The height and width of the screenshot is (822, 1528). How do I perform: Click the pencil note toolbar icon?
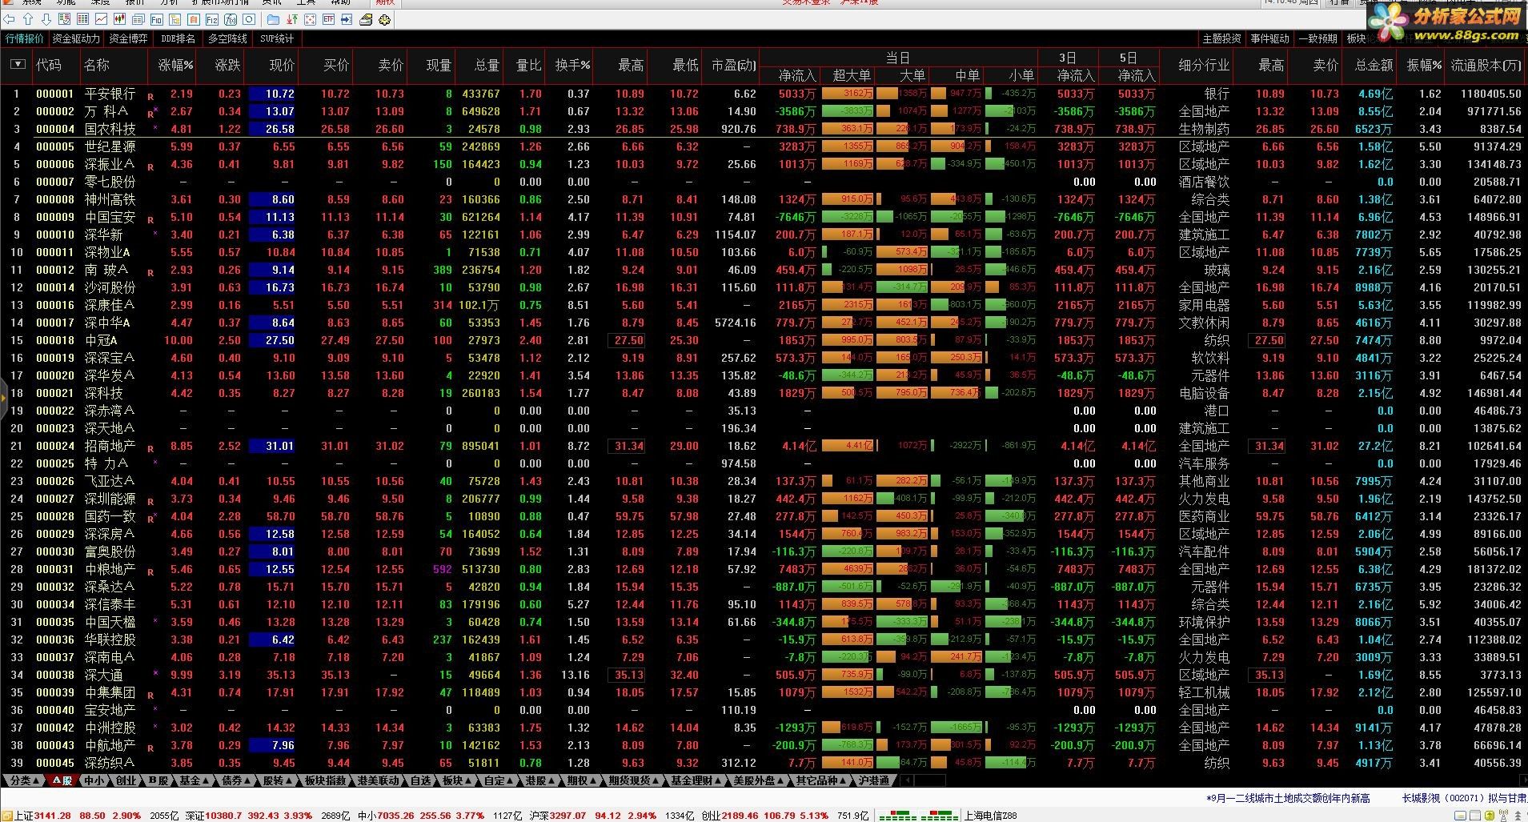tap(366, 19)
